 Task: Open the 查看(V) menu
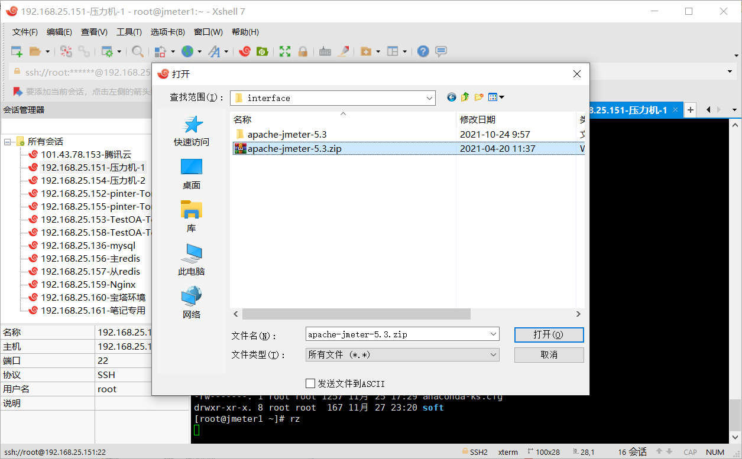coord(94,32)
